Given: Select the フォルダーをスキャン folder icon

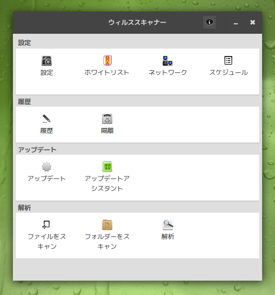Looking at the screenshot, I should click(x=107, y=225).
